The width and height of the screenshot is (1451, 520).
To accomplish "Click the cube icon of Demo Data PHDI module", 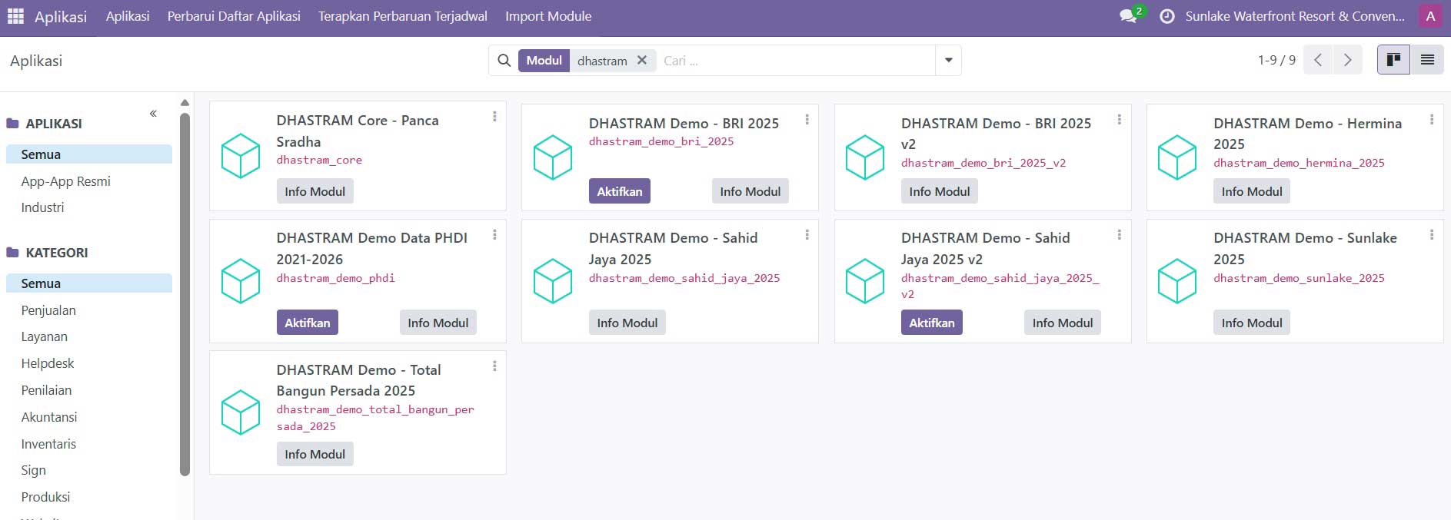I will click(241, 281).
